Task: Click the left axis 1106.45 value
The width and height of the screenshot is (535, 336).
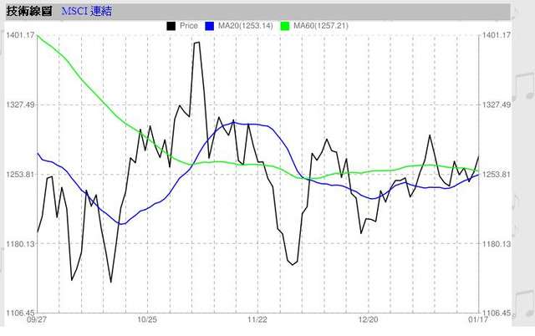Action: pyautogui.click(x=20, y=313)
